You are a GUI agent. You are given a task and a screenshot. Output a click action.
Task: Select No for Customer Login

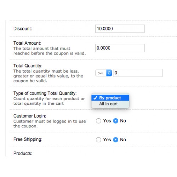point(115,121)
